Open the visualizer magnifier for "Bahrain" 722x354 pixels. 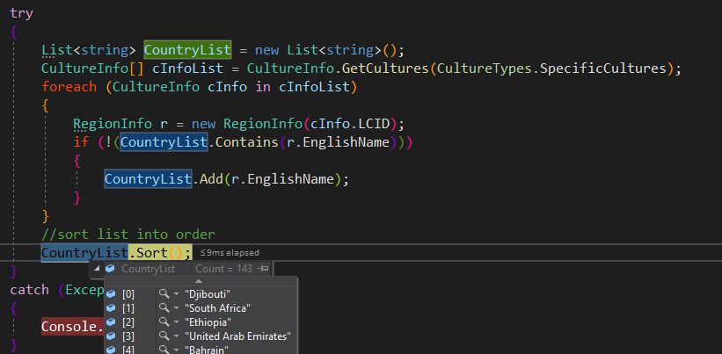pos(164,350)
